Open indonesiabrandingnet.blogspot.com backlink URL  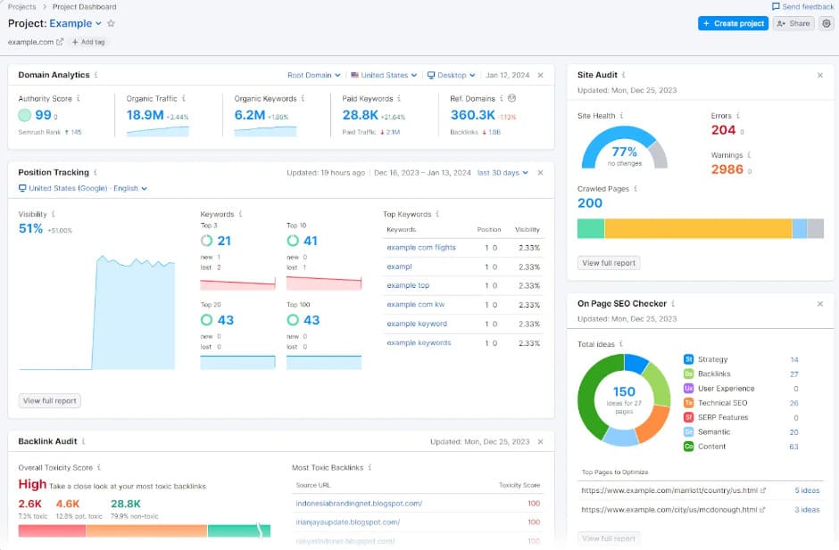coord(359,504)
